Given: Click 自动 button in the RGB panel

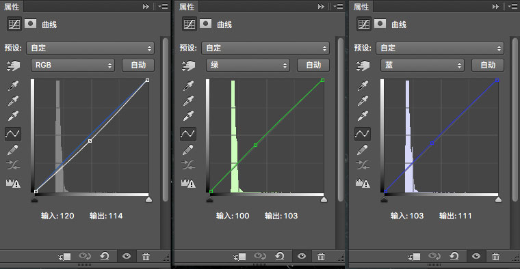Looking at the screenshot, I should tap(138, 65).
